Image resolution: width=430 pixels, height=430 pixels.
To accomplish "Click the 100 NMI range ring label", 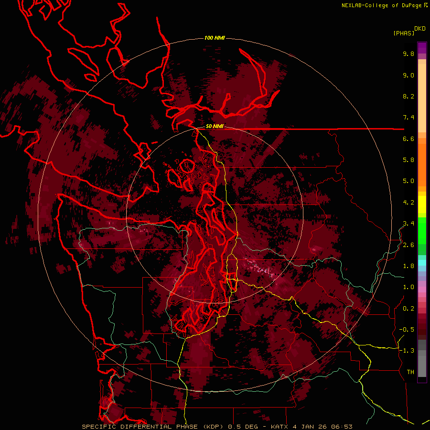I will pyautogui.click(x=215, y=38).
